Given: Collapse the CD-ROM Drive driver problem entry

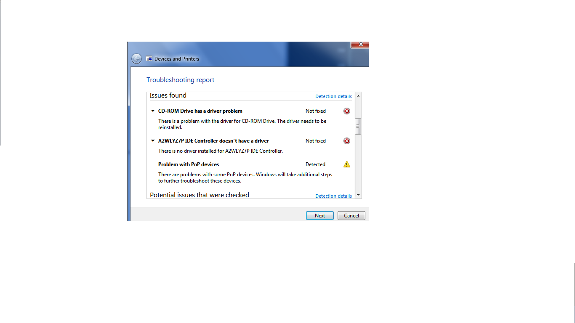Looking at the screenshot, I should 153,111.
